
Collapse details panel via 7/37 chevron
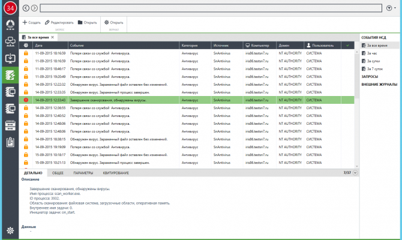point(355,173)
